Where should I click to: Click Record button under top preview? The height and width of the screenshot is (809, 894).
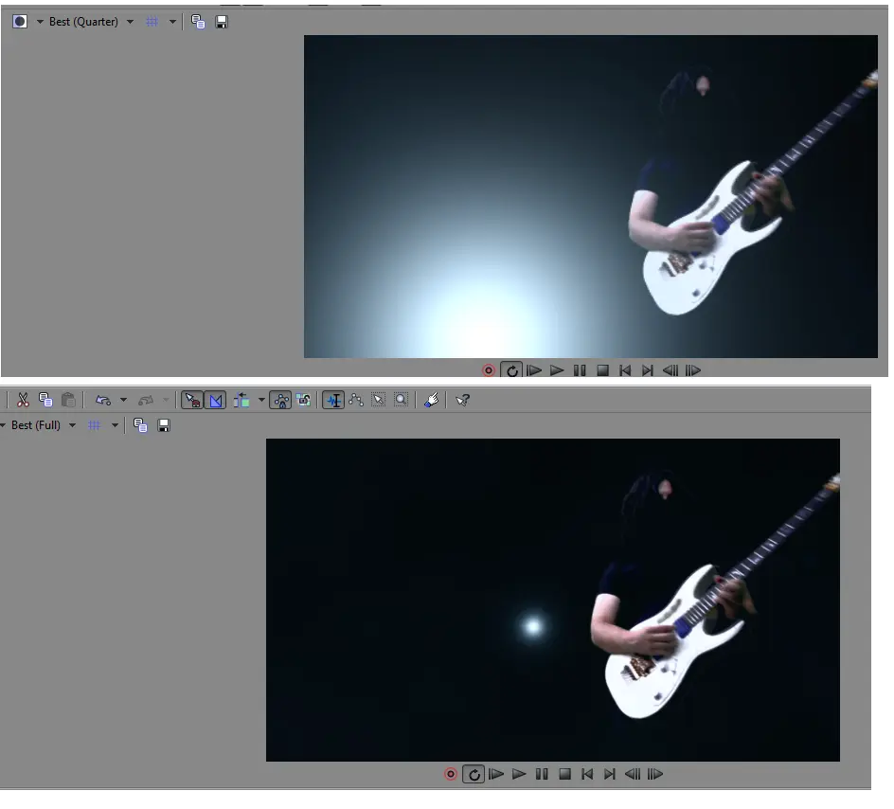(x=489, y=370)
